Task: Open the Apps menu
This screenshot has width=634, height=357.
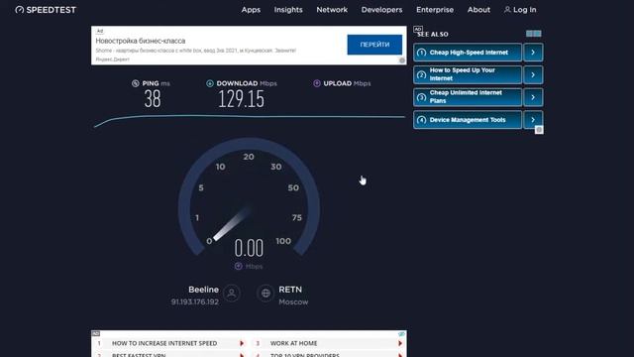Action: tap(251, 10)
